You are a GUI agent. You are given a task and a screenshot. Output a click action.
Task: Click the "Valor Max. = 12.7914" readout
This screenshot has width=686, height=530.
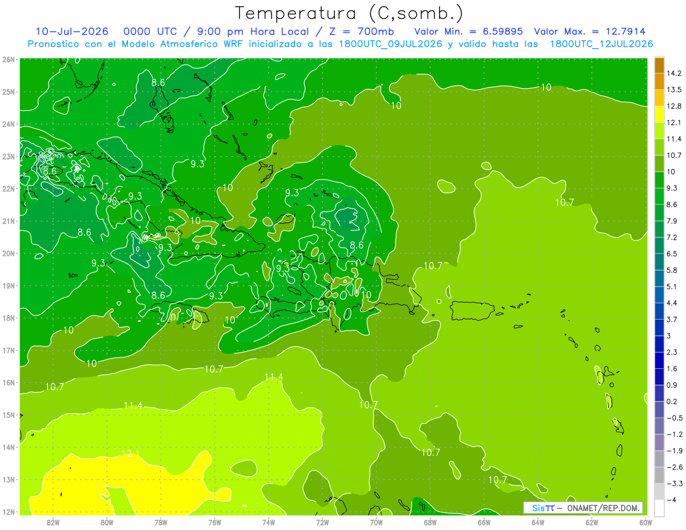[590, 31]
